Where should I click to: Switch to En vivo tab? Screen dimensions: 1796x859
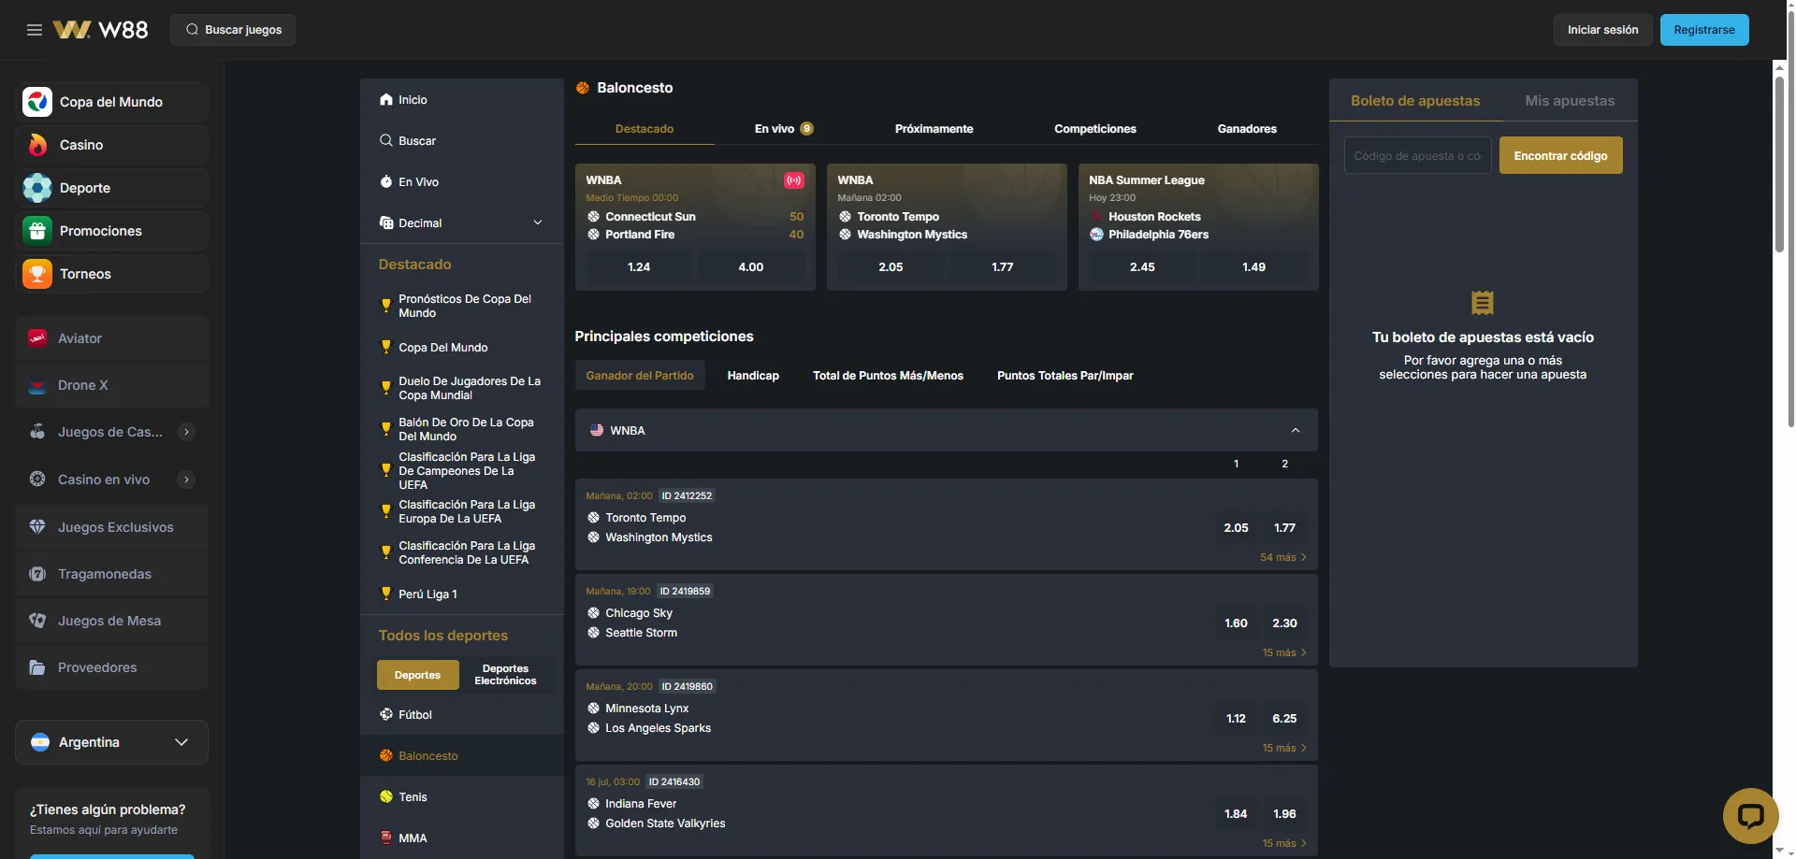tap(784, 129)
